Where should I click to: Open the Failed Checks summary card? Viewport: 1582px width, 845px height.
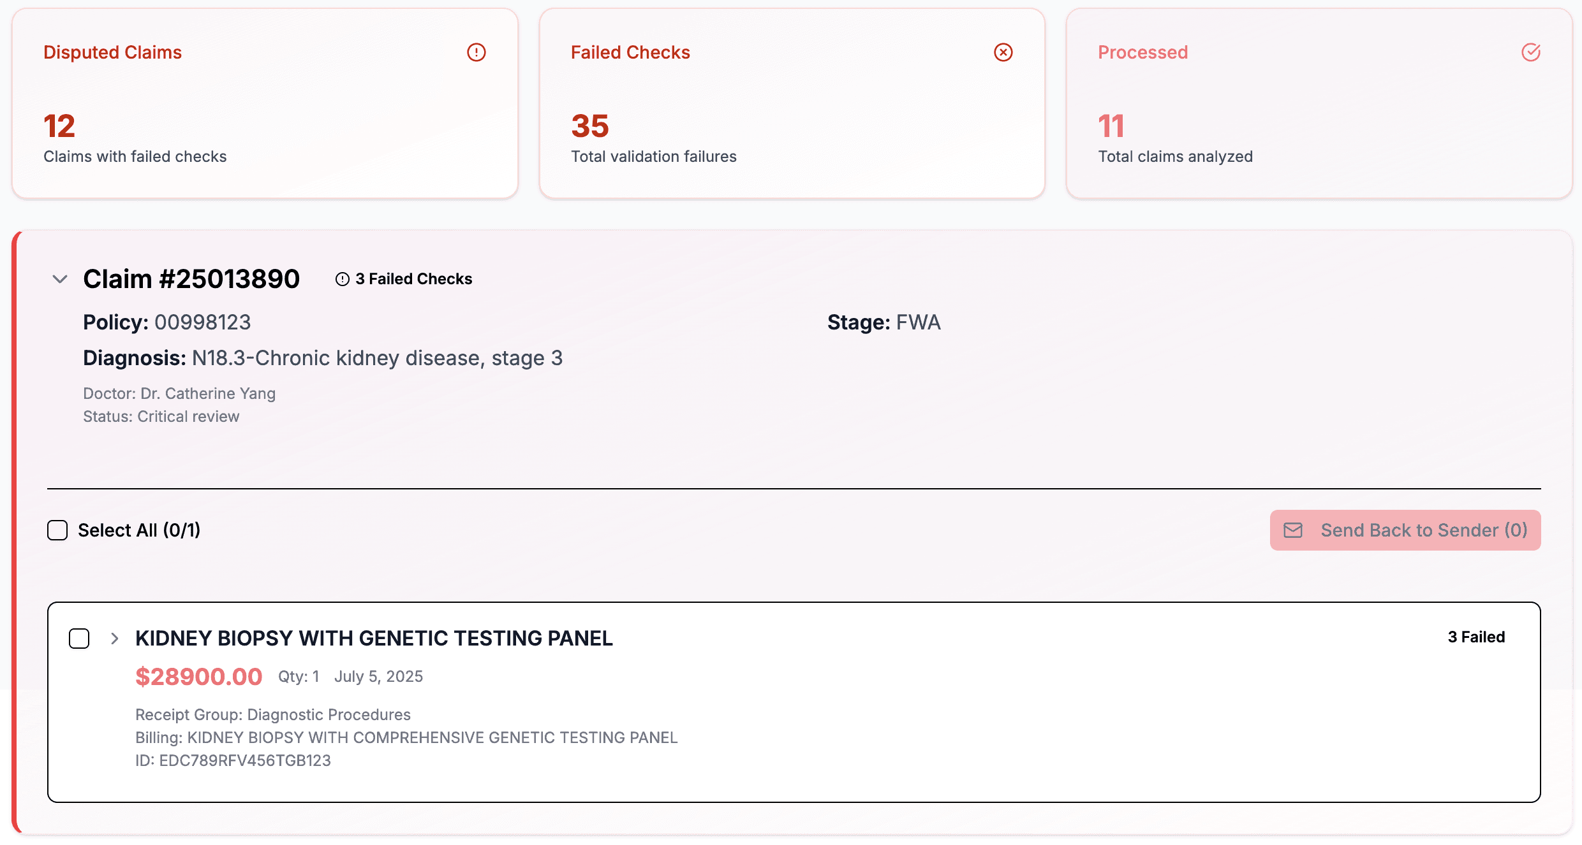click(x=792, y=103)
